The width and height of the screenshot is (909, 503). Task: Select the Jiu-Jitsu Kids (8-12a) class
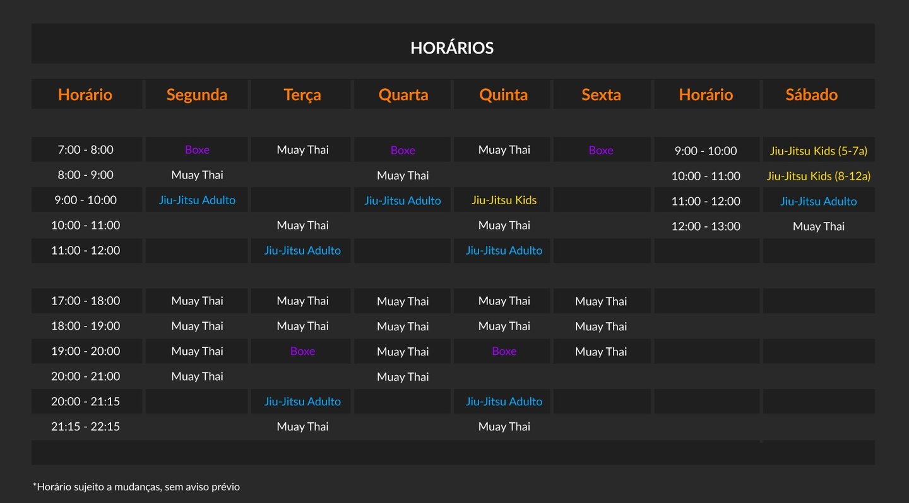819,176
